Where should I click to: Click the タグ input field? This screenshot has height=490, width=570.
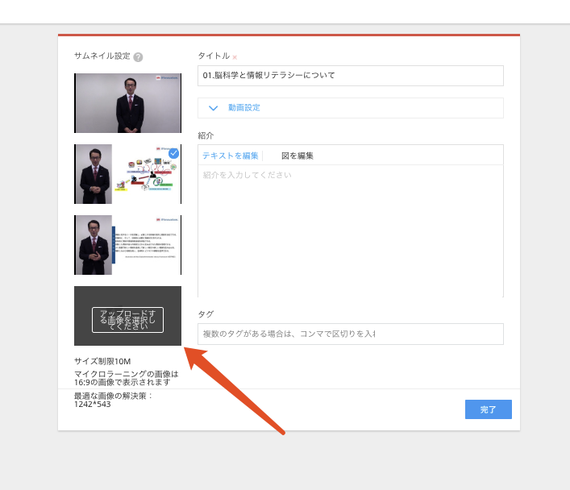tap(350, 334)
